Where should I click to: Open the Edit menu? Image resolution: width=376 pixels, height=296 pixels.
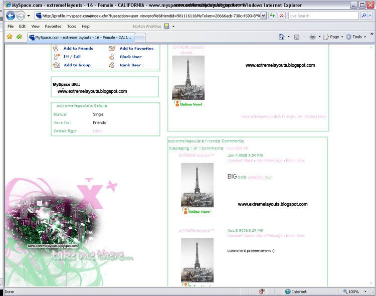[x=22, y=27]
